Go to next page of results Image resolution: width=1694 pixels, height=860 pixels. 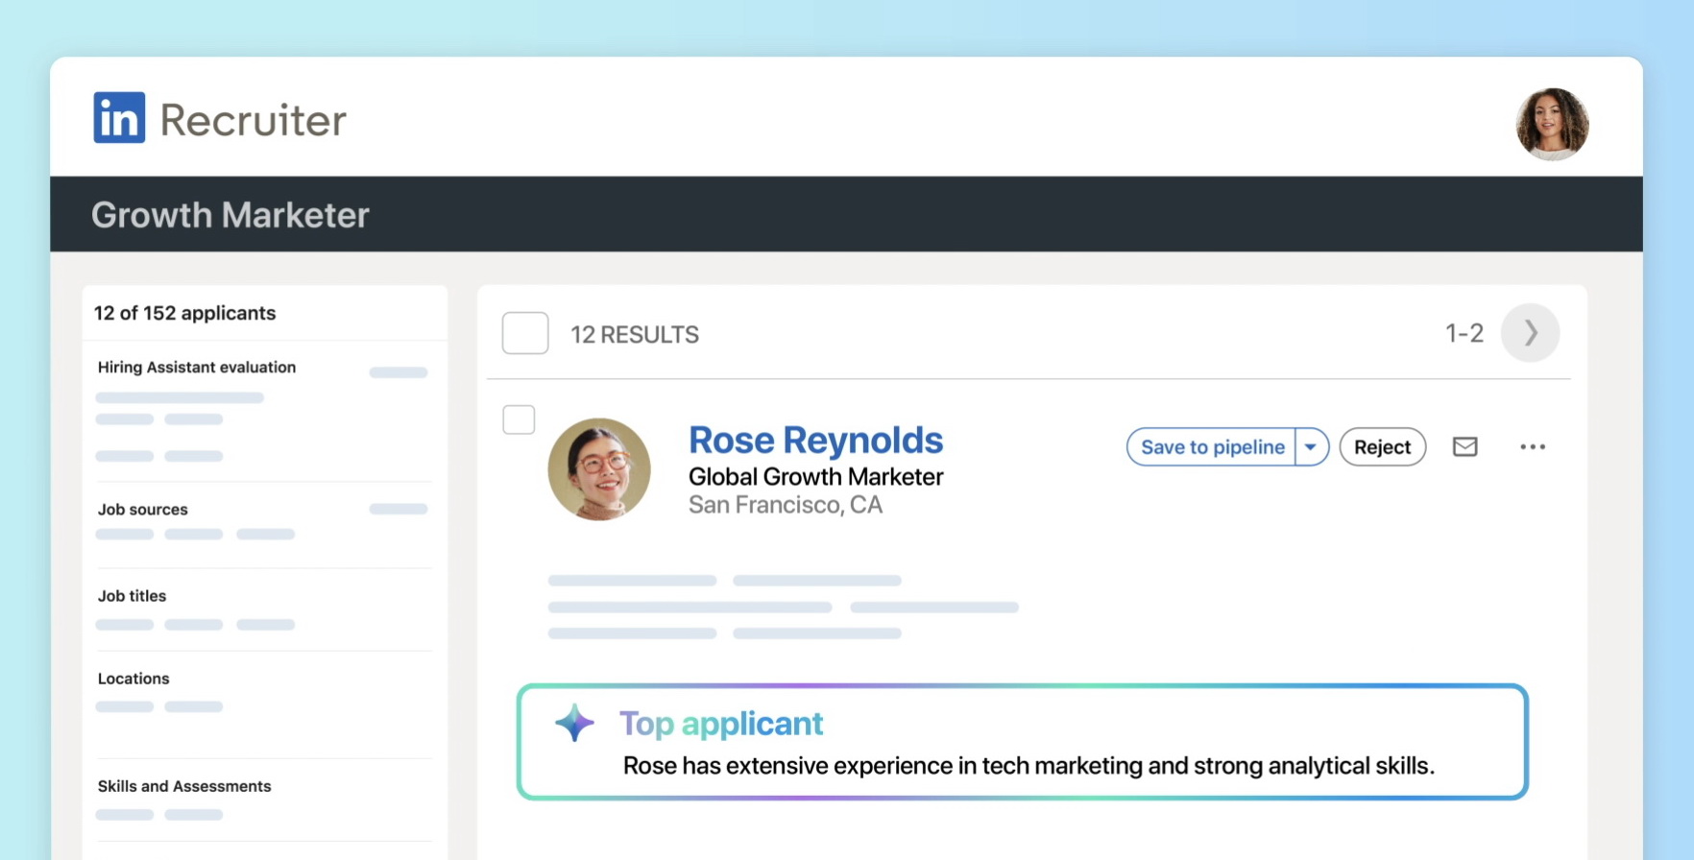(1530, 333)
